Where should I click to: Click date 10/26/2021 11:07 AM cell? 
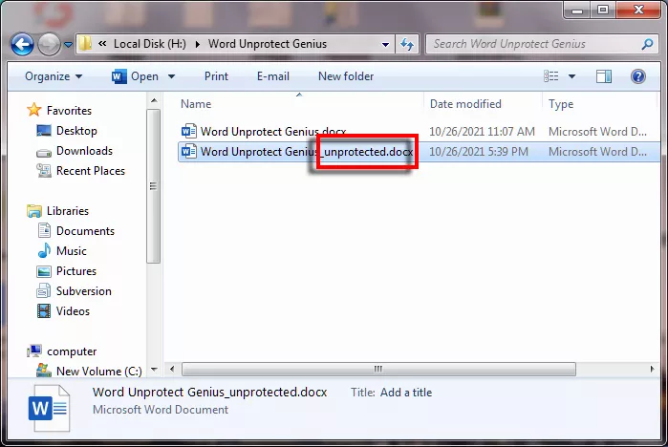[x=482, y=132]
